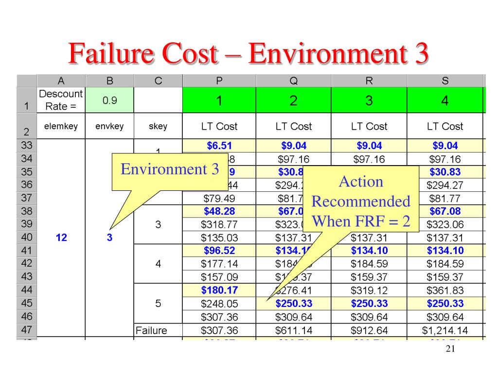Click $97.16 in column R
Image resolution: width=498 pixels, height=373 pixels.
[369, 159]
